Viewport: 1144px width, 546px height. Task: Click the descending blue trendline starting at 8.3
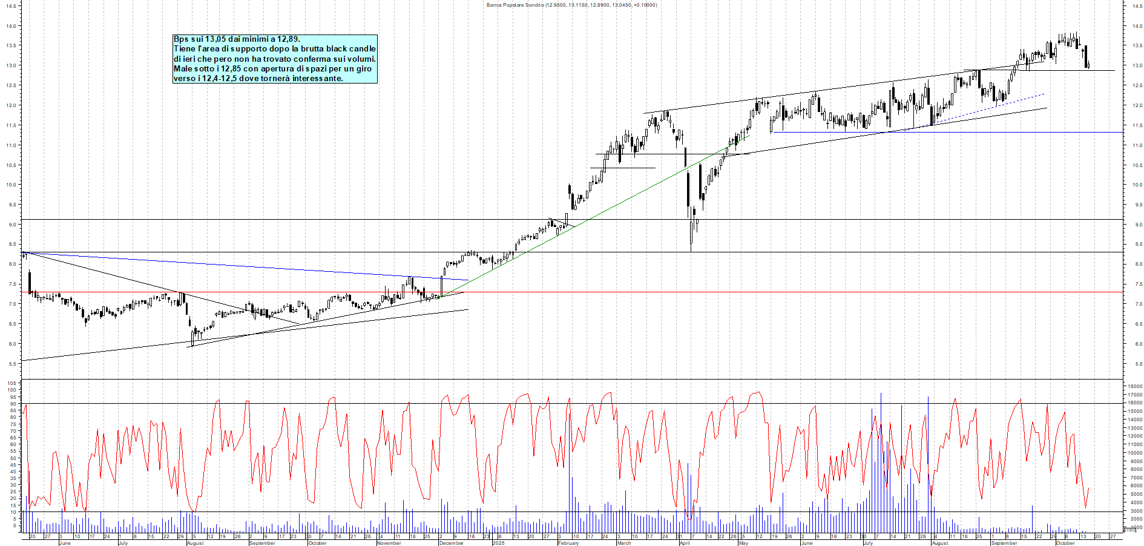[242, 266]
